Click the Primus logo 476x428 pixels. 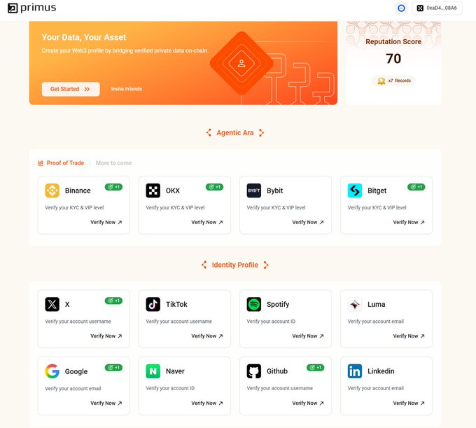click(x=32, y=8)
